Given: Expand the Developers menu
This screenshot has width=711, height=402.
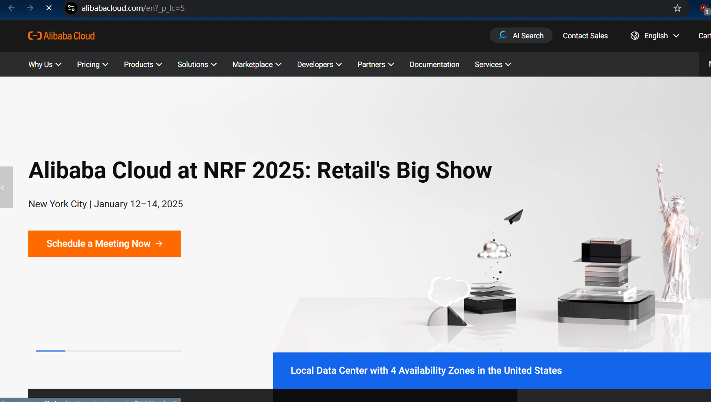Looking at the screenshot, I should tap(320, 65).
